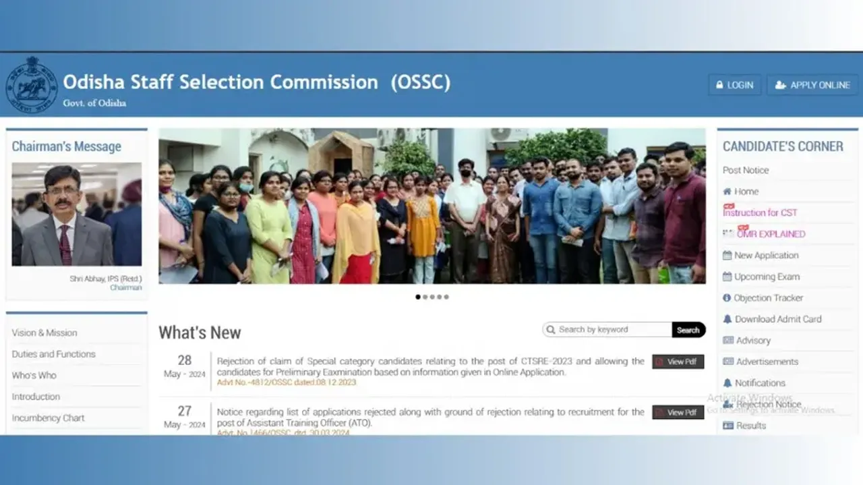Viewport: 863px width, 485px height.
Task: Select the third carousel indicator dot
Action: point(432,296)
